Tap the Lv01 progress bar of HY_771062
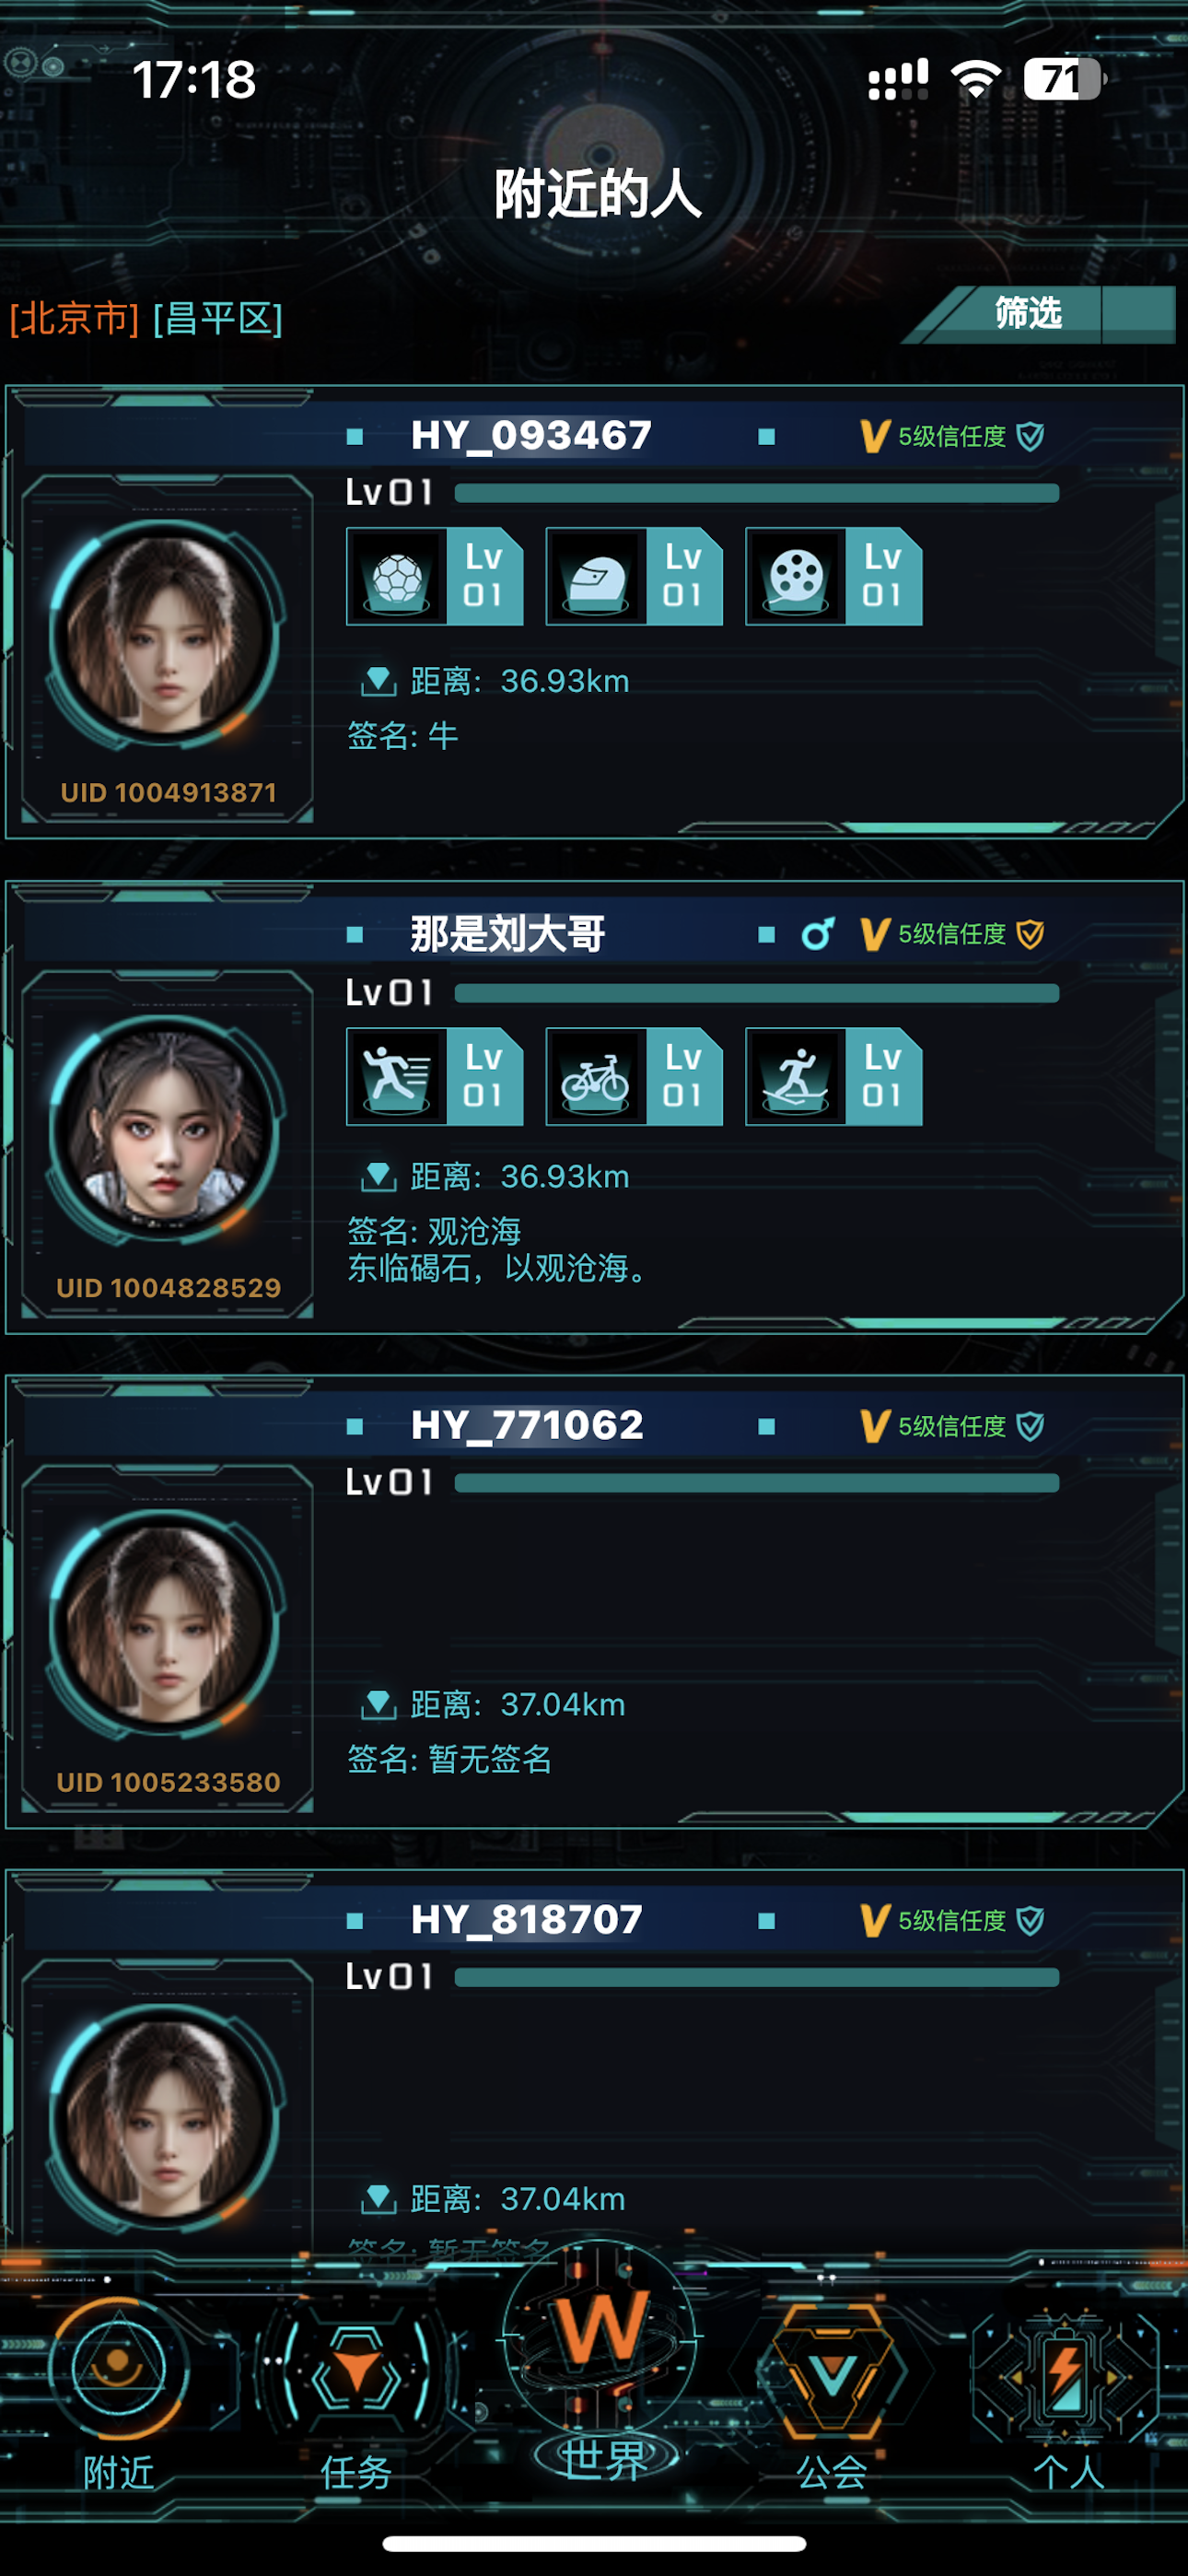 (x=757, y=1483)
